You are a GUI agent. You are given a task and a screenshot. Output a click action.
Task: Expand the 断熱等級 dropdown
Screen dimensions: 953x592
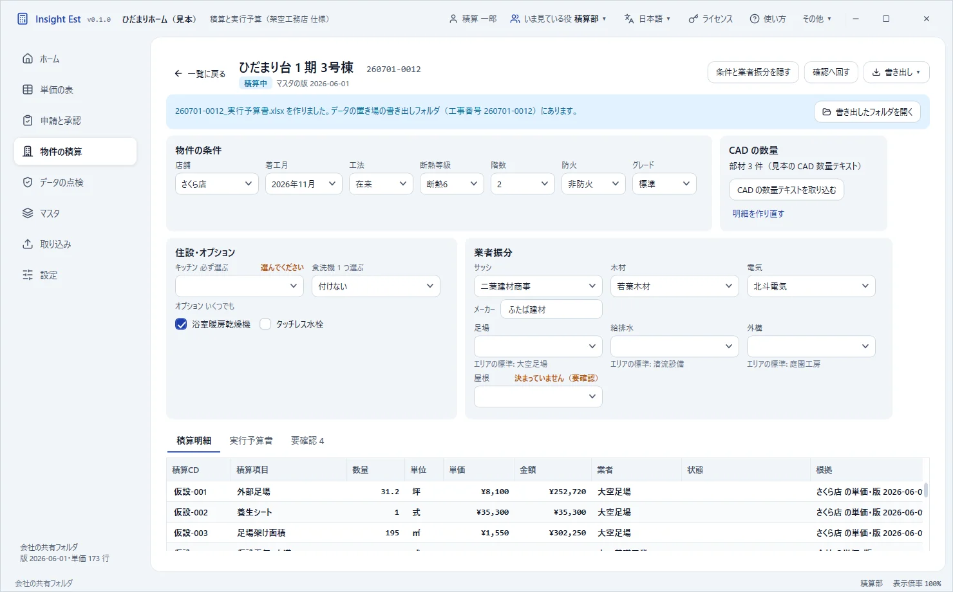452,184
